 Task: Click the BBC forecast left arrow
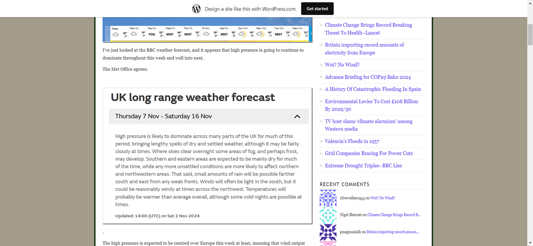(x=108, y=34)
